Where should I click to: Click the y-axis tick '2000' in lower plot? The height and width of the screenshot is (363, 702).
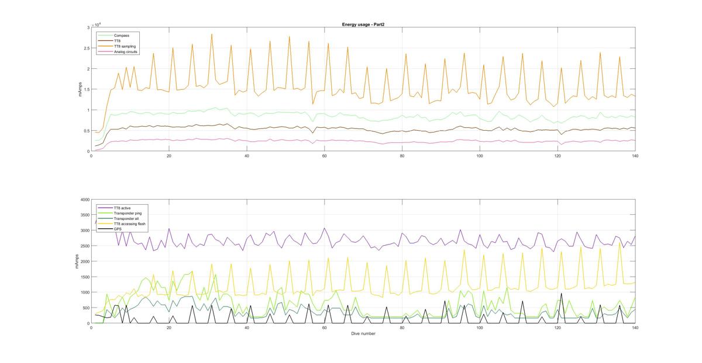pyautogui.click(x=85, y=261)
